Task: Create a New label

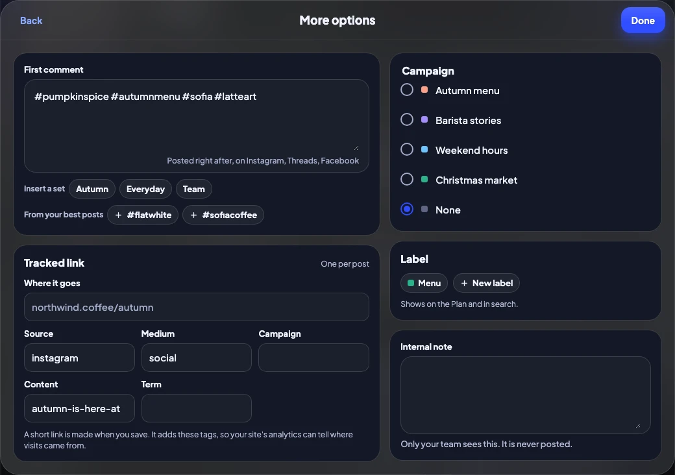Action: pyautogui.click(x=486, y=283)
